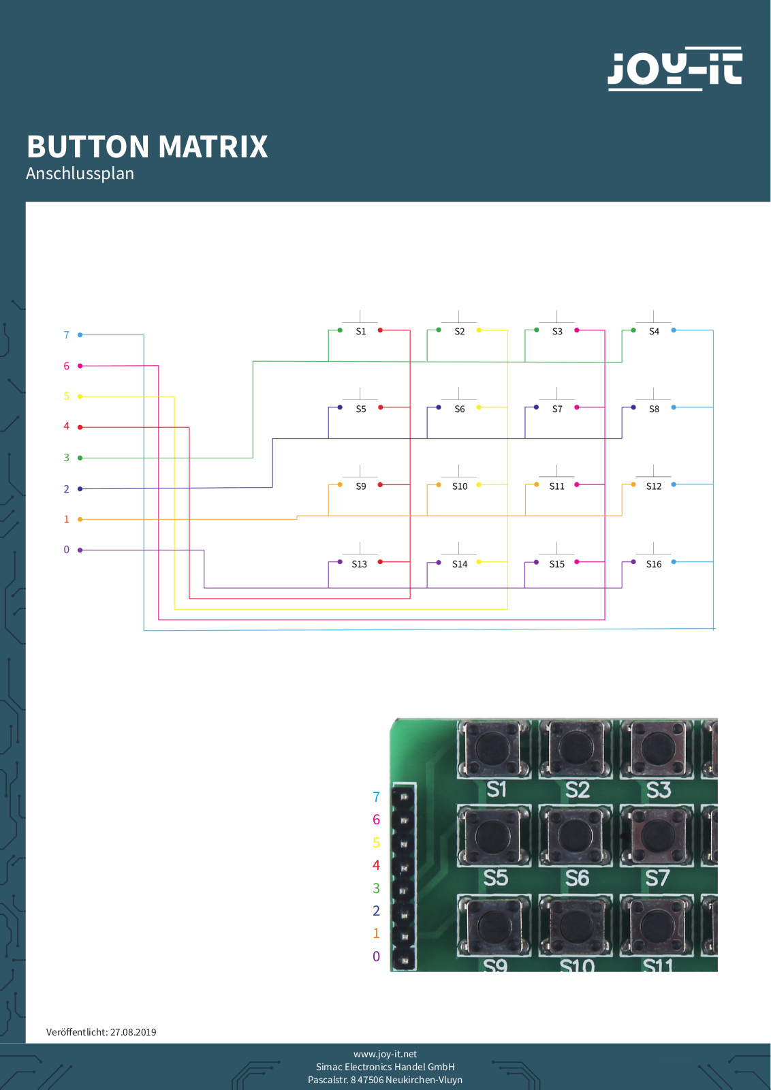
Task: Click the S3 silkscreen text on the board
Action: (x=659, y=790)
